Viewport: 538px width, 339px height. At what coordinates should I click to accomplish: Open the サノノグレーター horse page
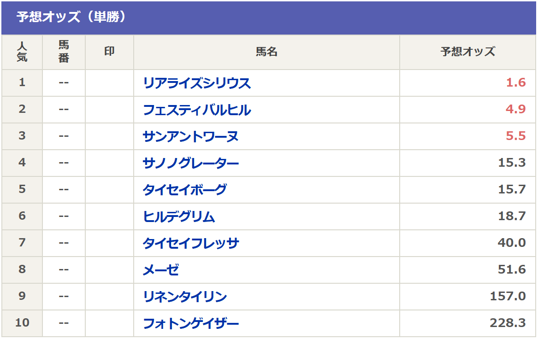(190, 163)
